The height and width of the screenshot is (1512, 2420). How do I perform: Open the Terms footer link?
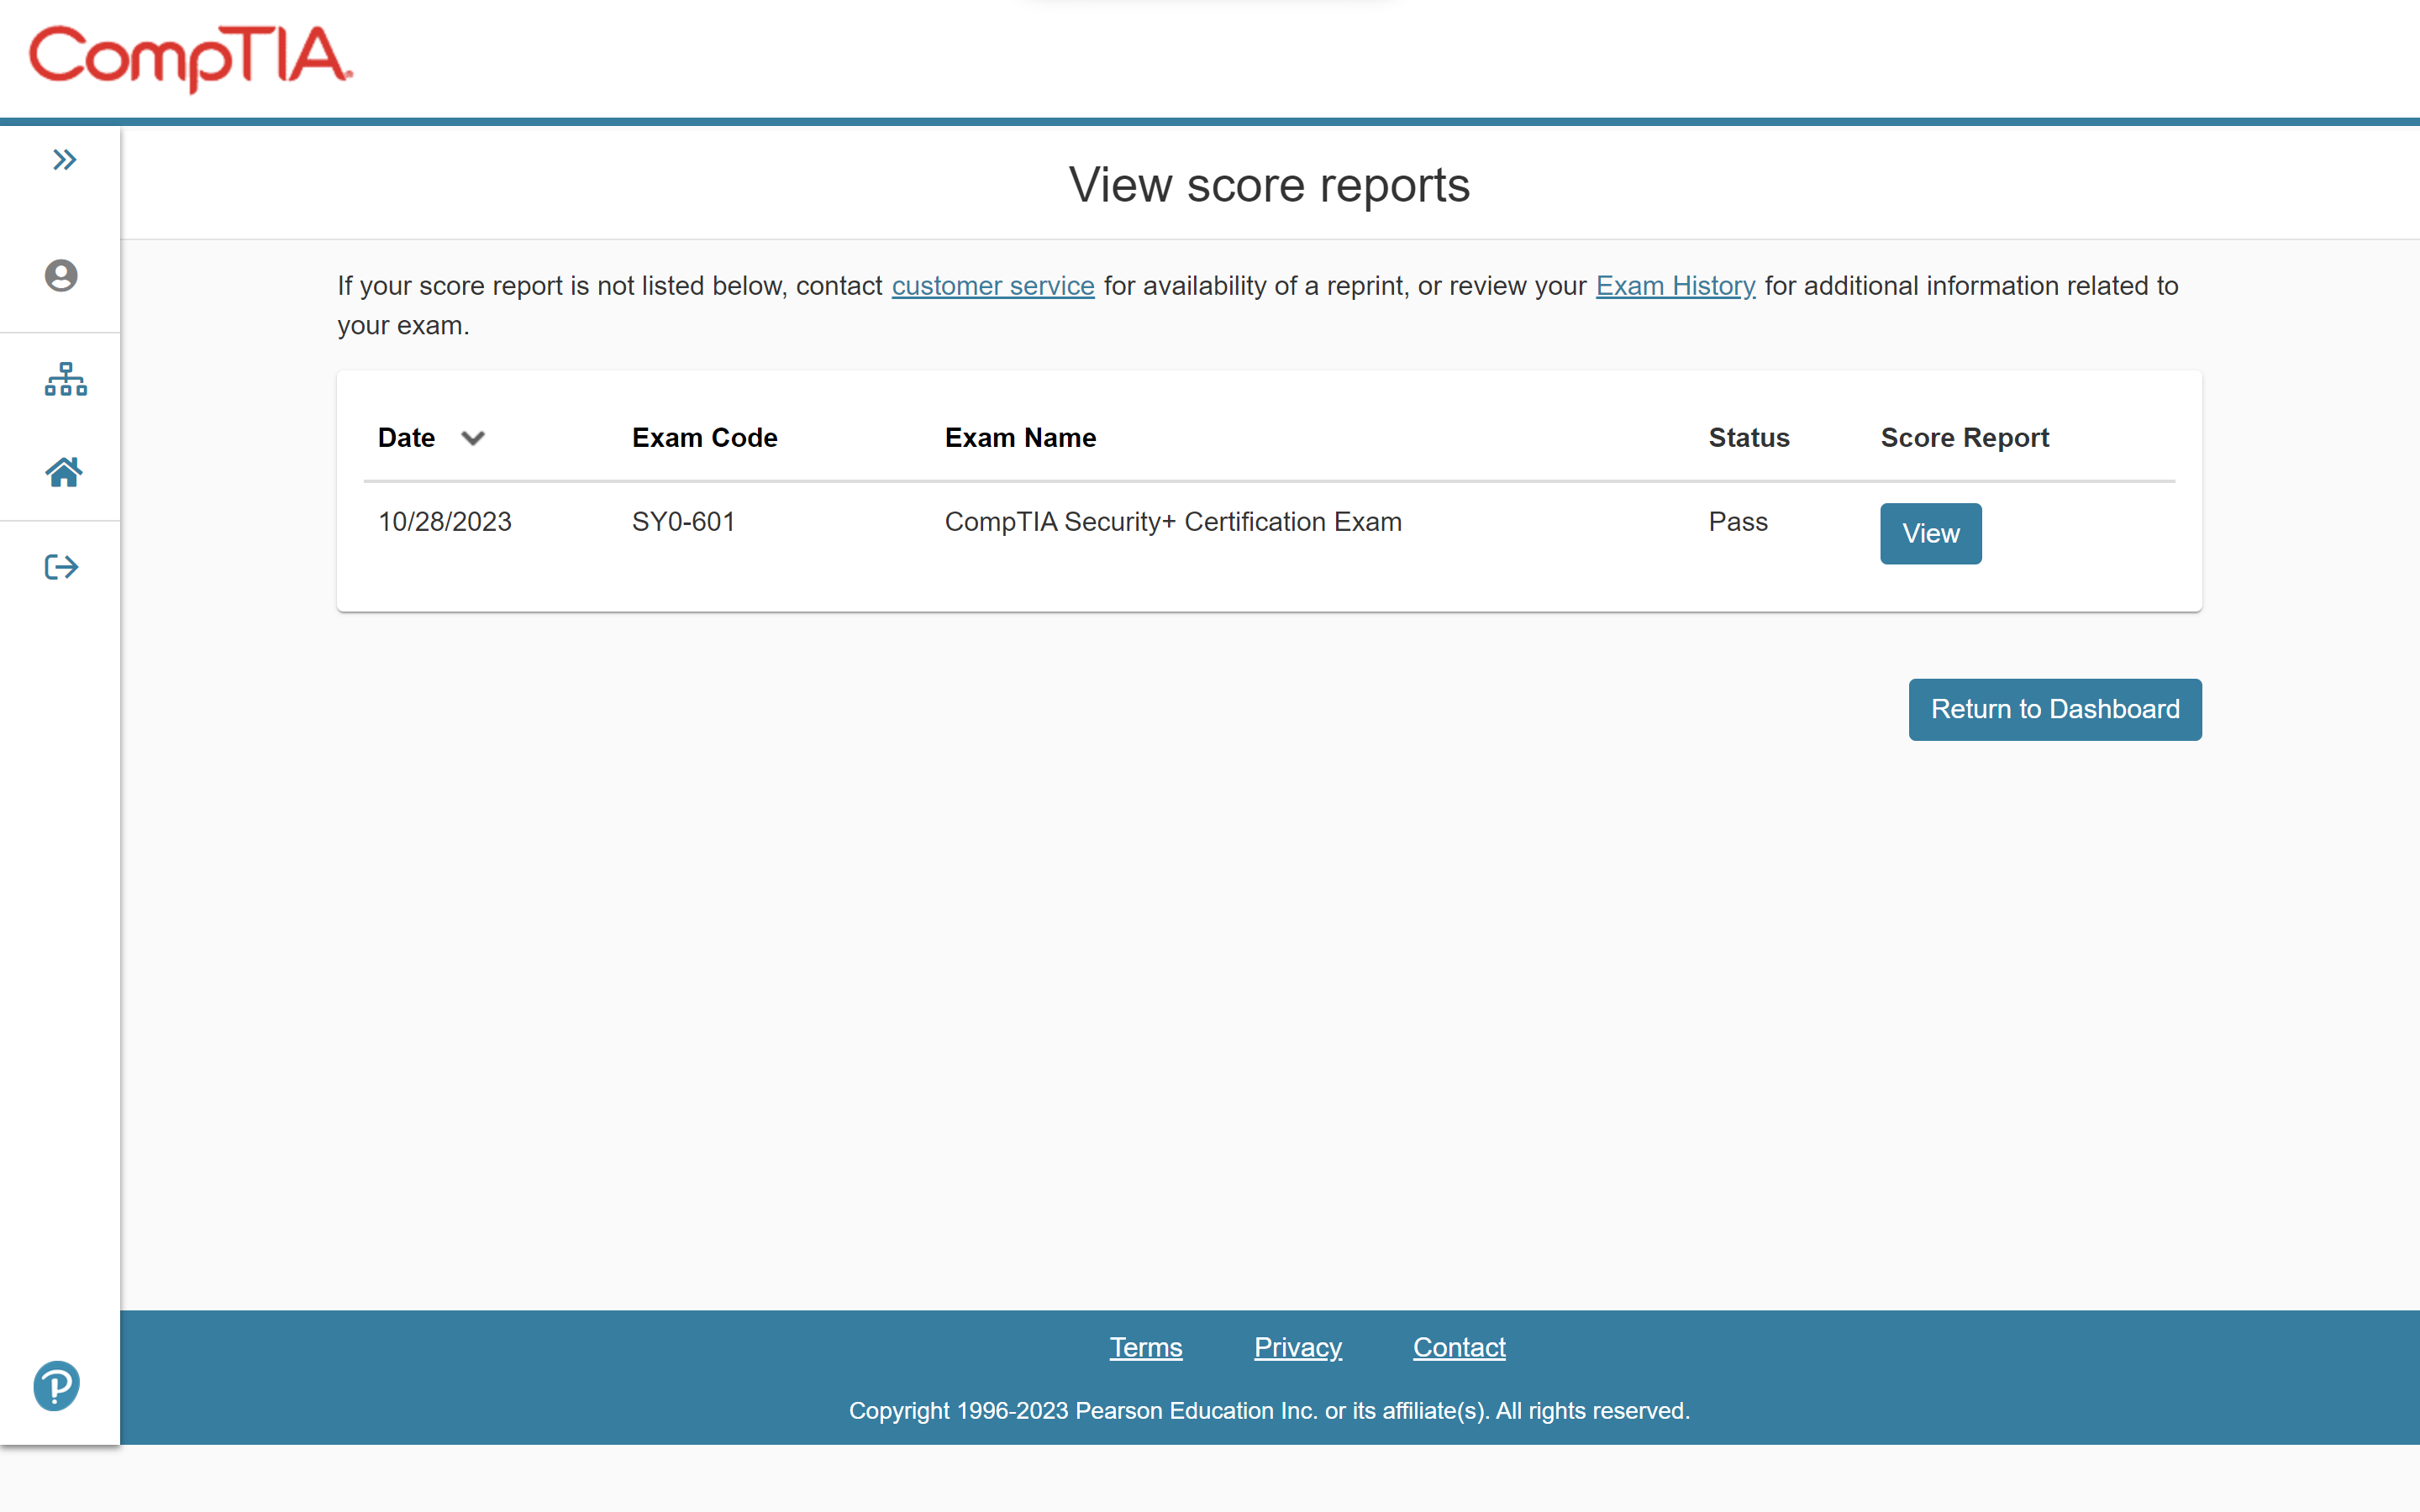pyautogui.click(x=1146, y=1347)
